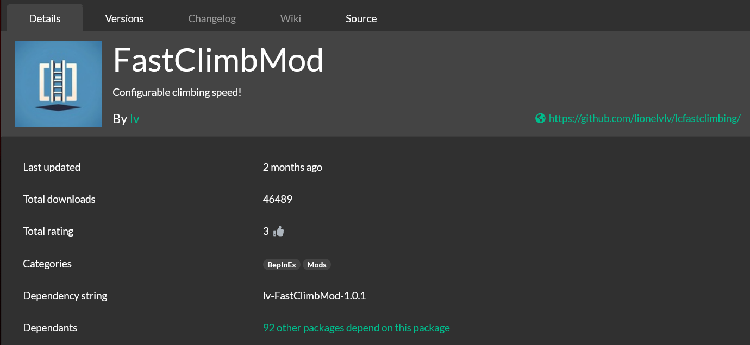Click the FastClimbMod title heading
Image resolution: width=750 pixels, height=345 pixels.
coord(218,60)
